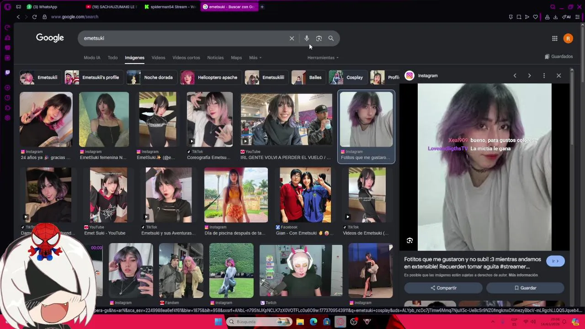Open the Google apps grid
Screen dimensions: 585x329
click(x=554, y=38)
